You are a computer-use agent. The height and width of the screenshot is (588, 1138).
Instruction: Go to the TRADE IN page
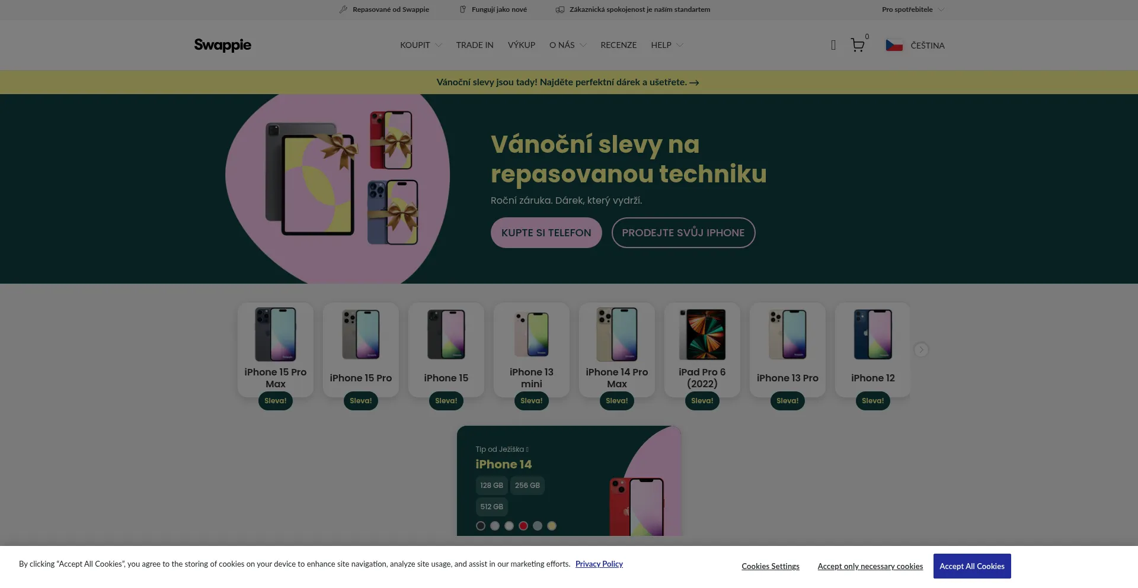tap(474, 45)
